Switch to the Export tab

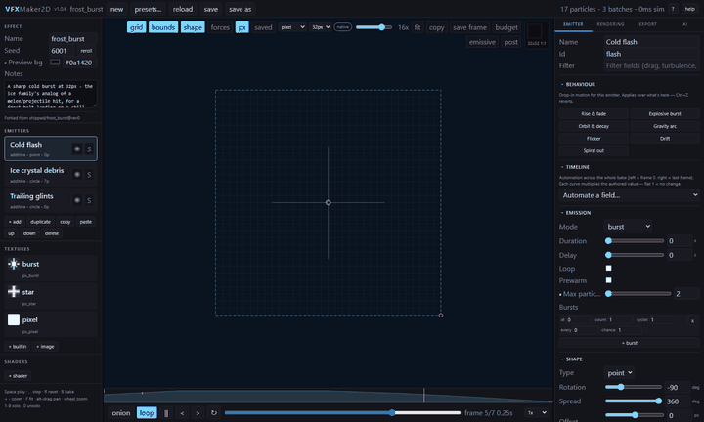[647, 24]
